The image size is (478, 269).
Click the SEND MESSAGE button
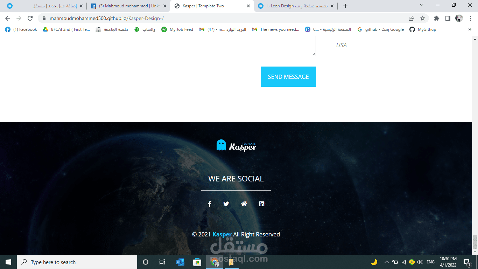(x=288, y=77)
